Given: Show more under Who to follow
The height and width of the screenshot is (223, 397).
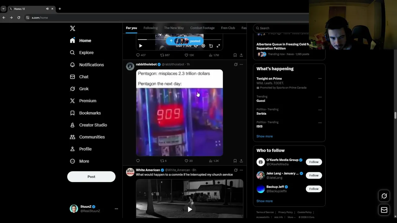Looking at the screenshot, I should 265,201.
